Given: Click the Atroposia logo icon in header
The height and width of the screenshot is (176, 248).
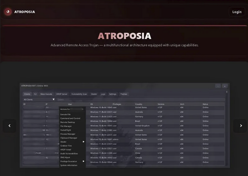Looking at the screenshot, I should (8, 12).
